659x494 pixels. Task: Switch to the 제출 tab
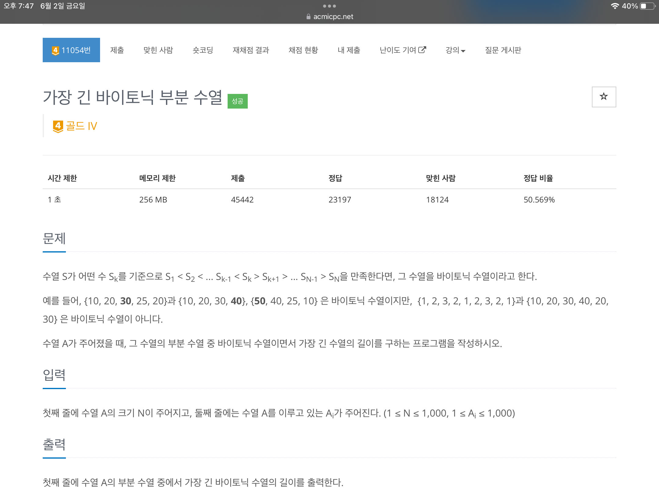[x=117, y=50]
